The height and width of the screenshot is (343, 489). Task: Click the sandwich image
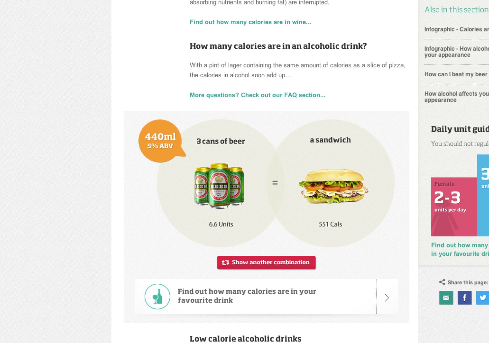tap(333, 186)
